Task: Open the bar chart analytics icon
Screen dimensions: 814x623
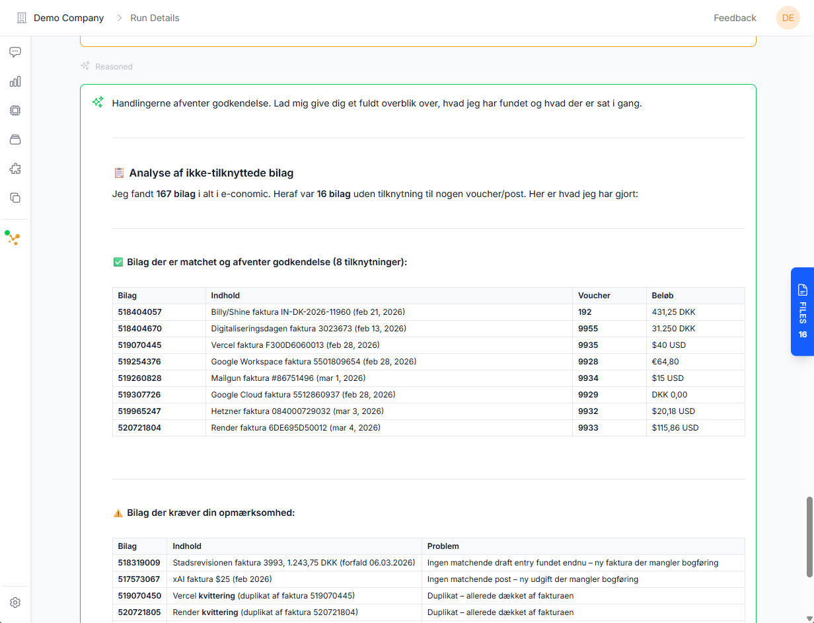Action: pyautogui.click(x=15, y=81)
